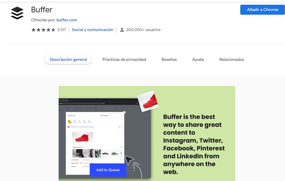Open the Prácticas de privacidad tab
The width and height of the screenshot is (285, 181).
pyautogui.click(x=124, y=60)
